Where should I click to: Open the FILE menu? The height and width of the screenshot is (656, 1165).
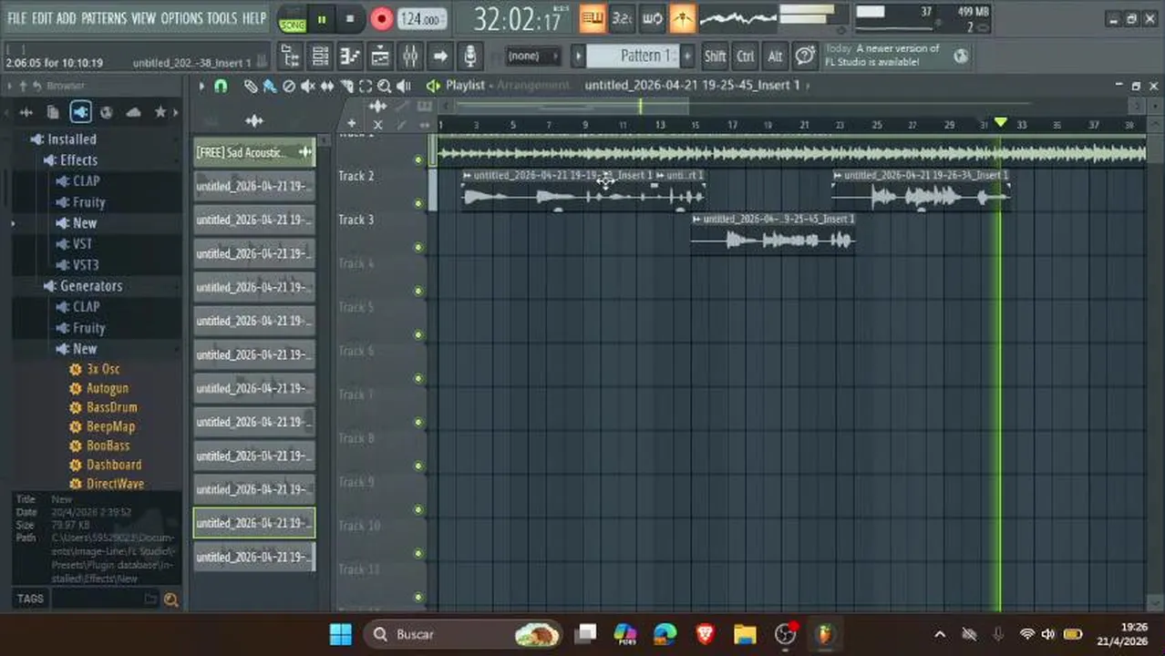coord(16,18)
